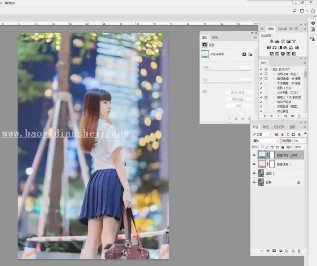Open the layer filter 类型 dropdown
317x266 pixels.
coord(262,134)
